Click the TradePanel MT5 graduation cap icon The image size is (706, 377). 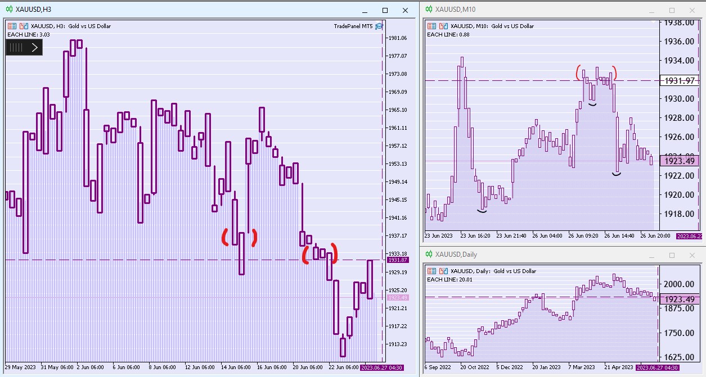[x=379, y=26]
